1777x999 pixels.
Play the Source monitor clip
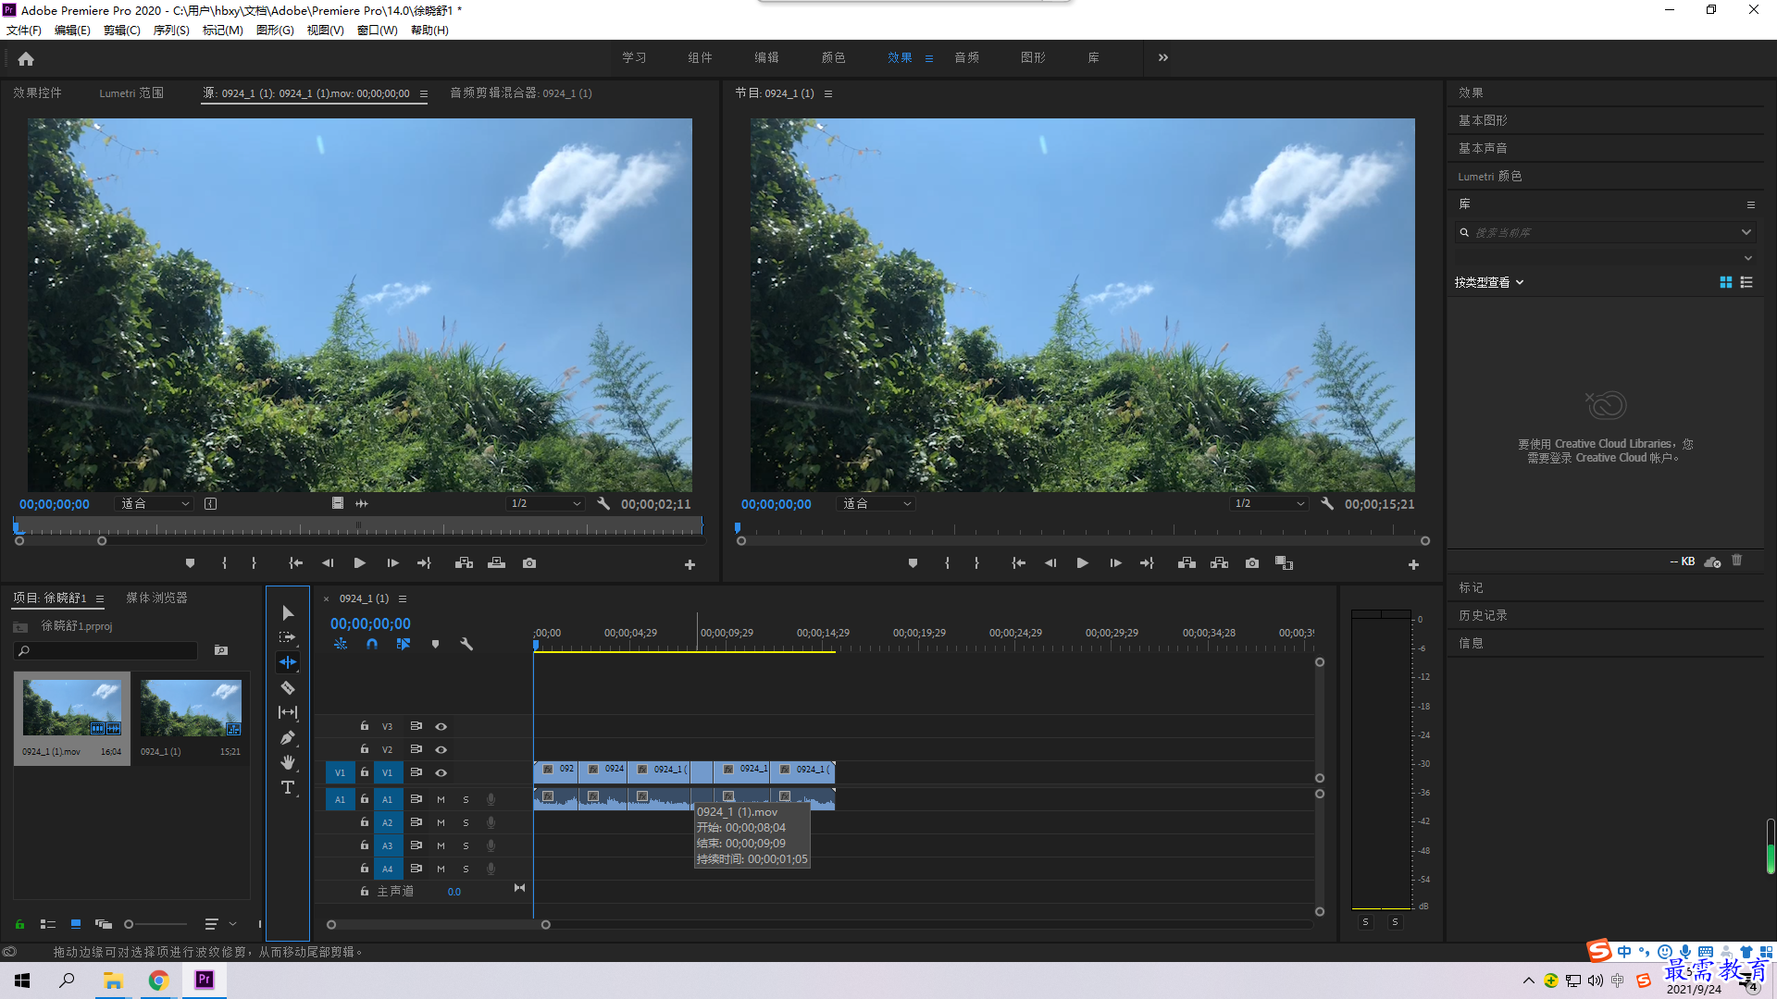360,563
